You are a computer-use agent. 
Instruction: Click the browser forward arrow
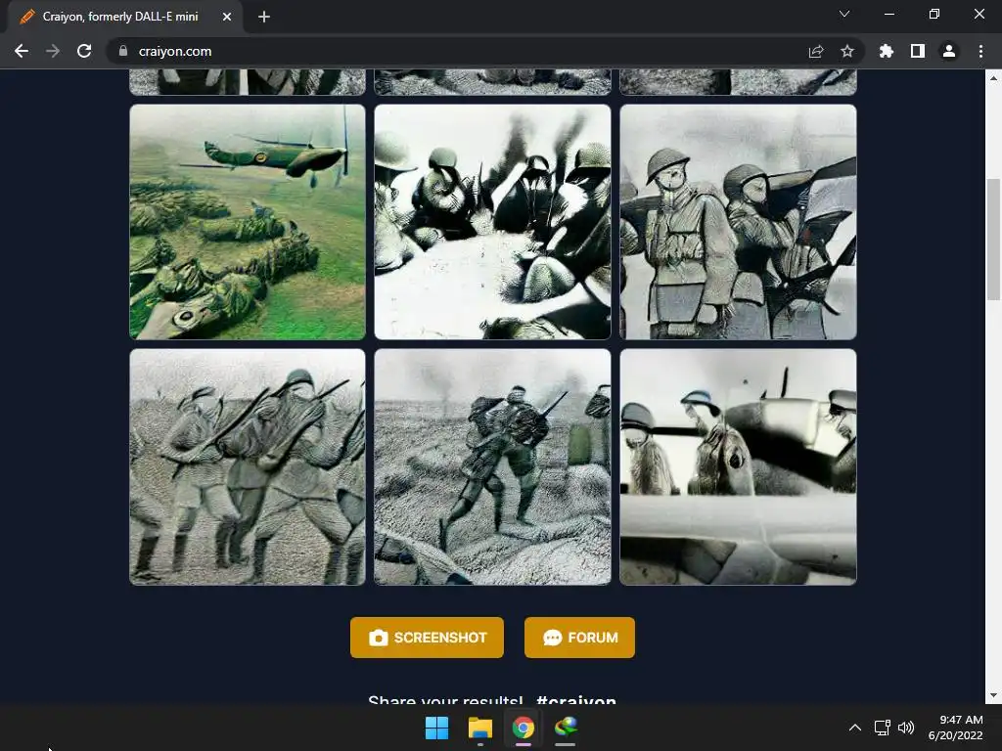click(x=53, y=51)
